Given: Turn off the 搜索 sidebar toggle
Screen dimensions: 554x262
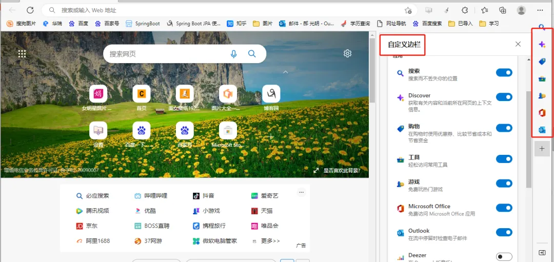Looking at the screenshot, I should (504, 72).
